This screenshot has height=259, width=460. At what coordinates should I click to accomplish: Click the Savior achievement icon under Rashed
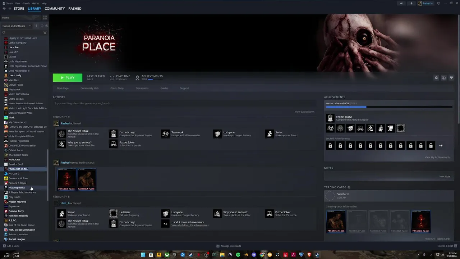pos(269,134)
